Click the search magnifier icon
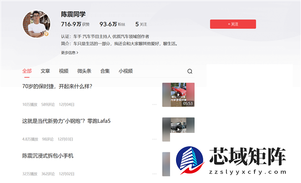Screen dimensions: 301x183 pyautogui.click(x=190, y=71)
